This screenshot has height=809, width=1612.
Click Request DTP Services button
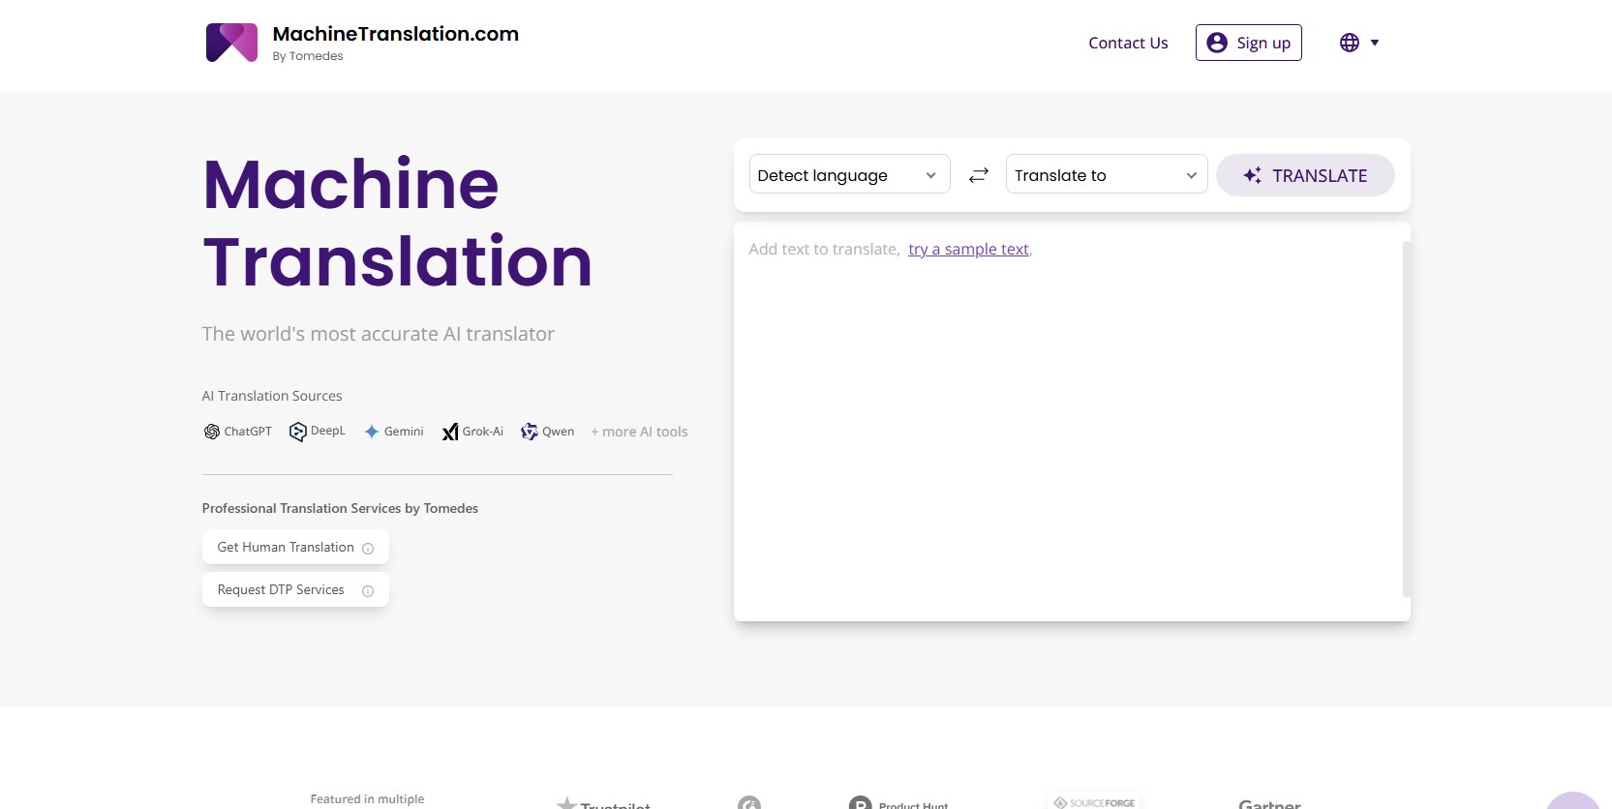(x=281, y=590)
